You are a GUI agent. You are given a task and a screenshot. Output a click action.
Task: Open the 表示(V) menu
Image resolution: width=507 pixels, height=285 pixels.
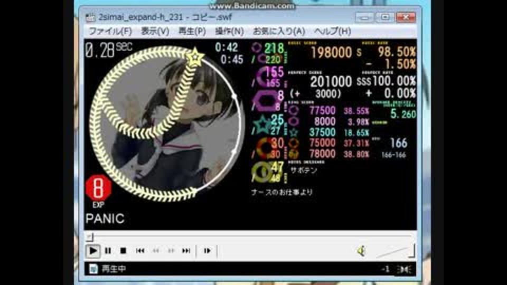click(x=155, y=31)
